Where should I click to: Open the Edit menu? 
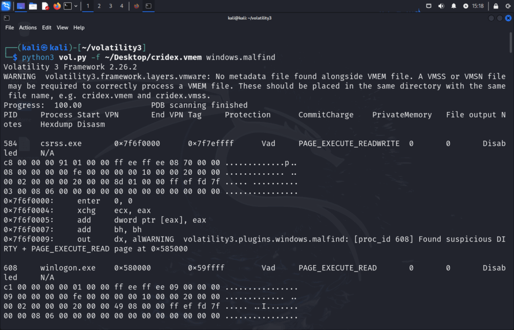(x=47, y=28)
